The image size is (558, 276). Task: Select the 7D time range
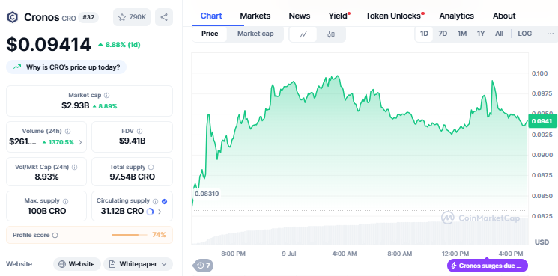click(443, 34)
